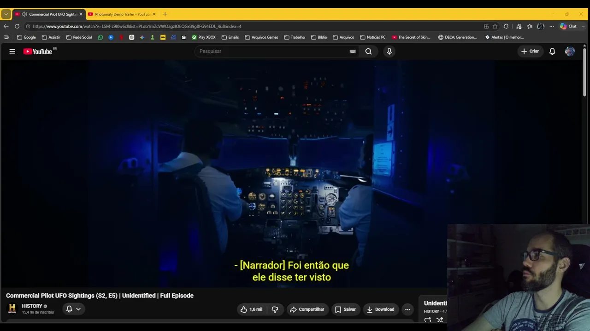Expand the Chat dropdown arrow
The height and width of the screenshot is (331, 590).
pyautogui.click(x=583, y=26)
